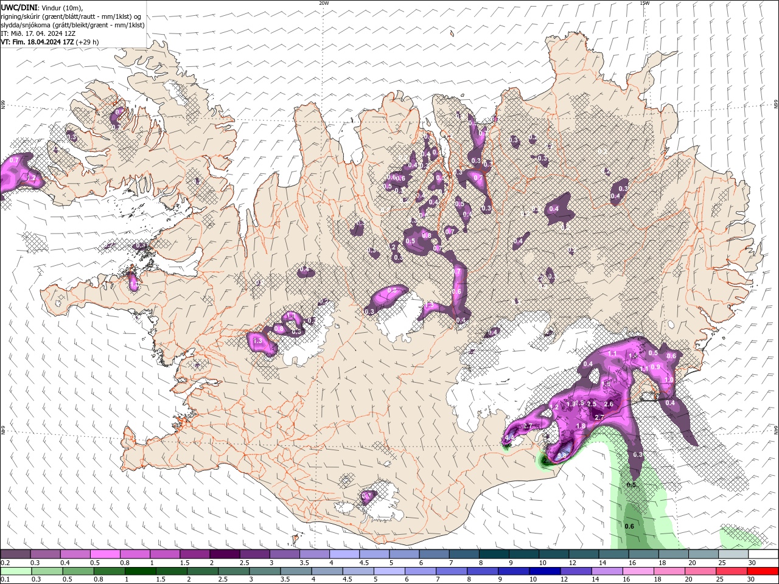Click the '1.8' snowfall value on the map
This screenshot has height=584, width=779.
[x=581, y=426]
